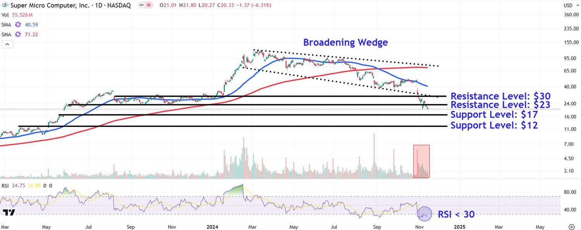This screenshot has width=581, height=230.
Task: Select the red highlighted volume rectangle
Action: (x=421, y=161)
